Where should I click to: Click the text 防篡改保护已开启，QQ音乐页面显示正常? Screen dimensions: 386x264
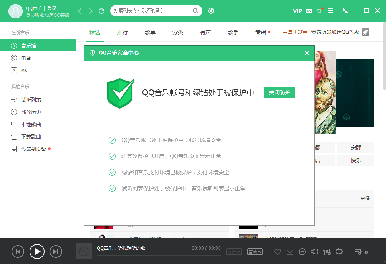tap(171, 156)
